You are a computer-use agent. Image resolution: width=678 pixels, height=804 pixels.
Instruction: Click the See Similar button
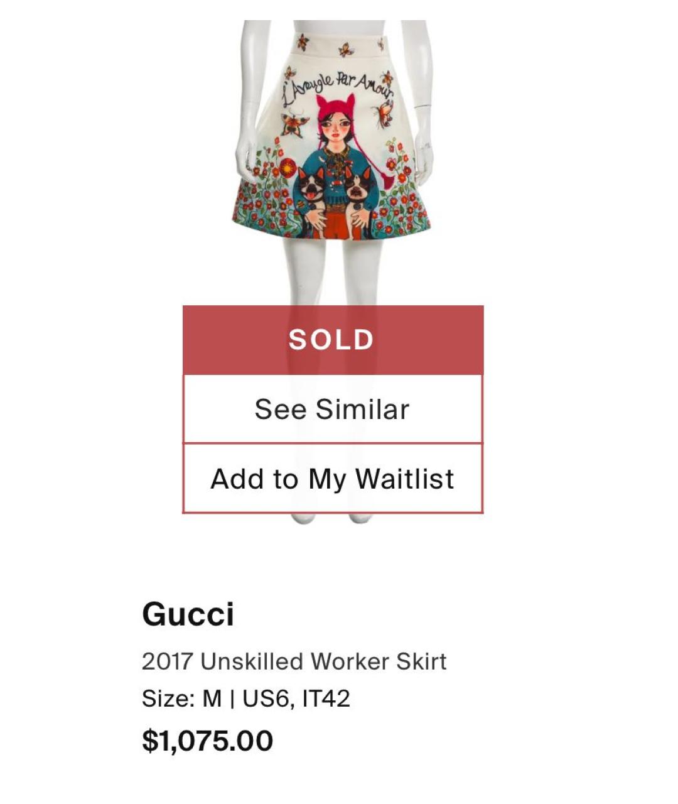tap(332, 409)
